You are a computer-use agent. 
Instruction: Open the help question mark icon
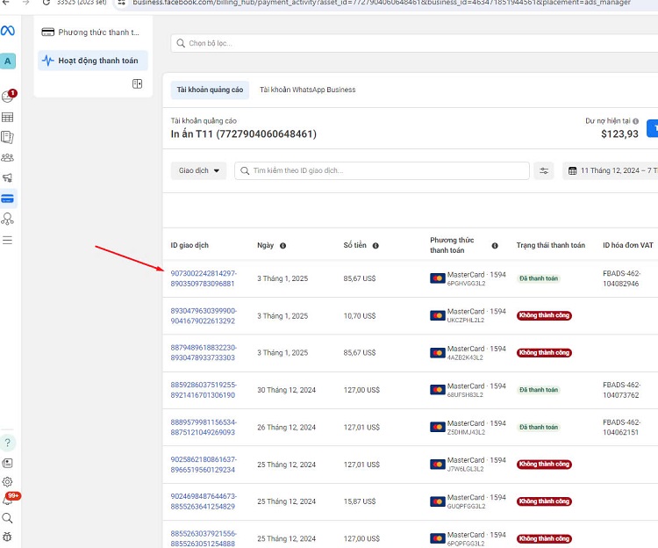pos(8,443)
